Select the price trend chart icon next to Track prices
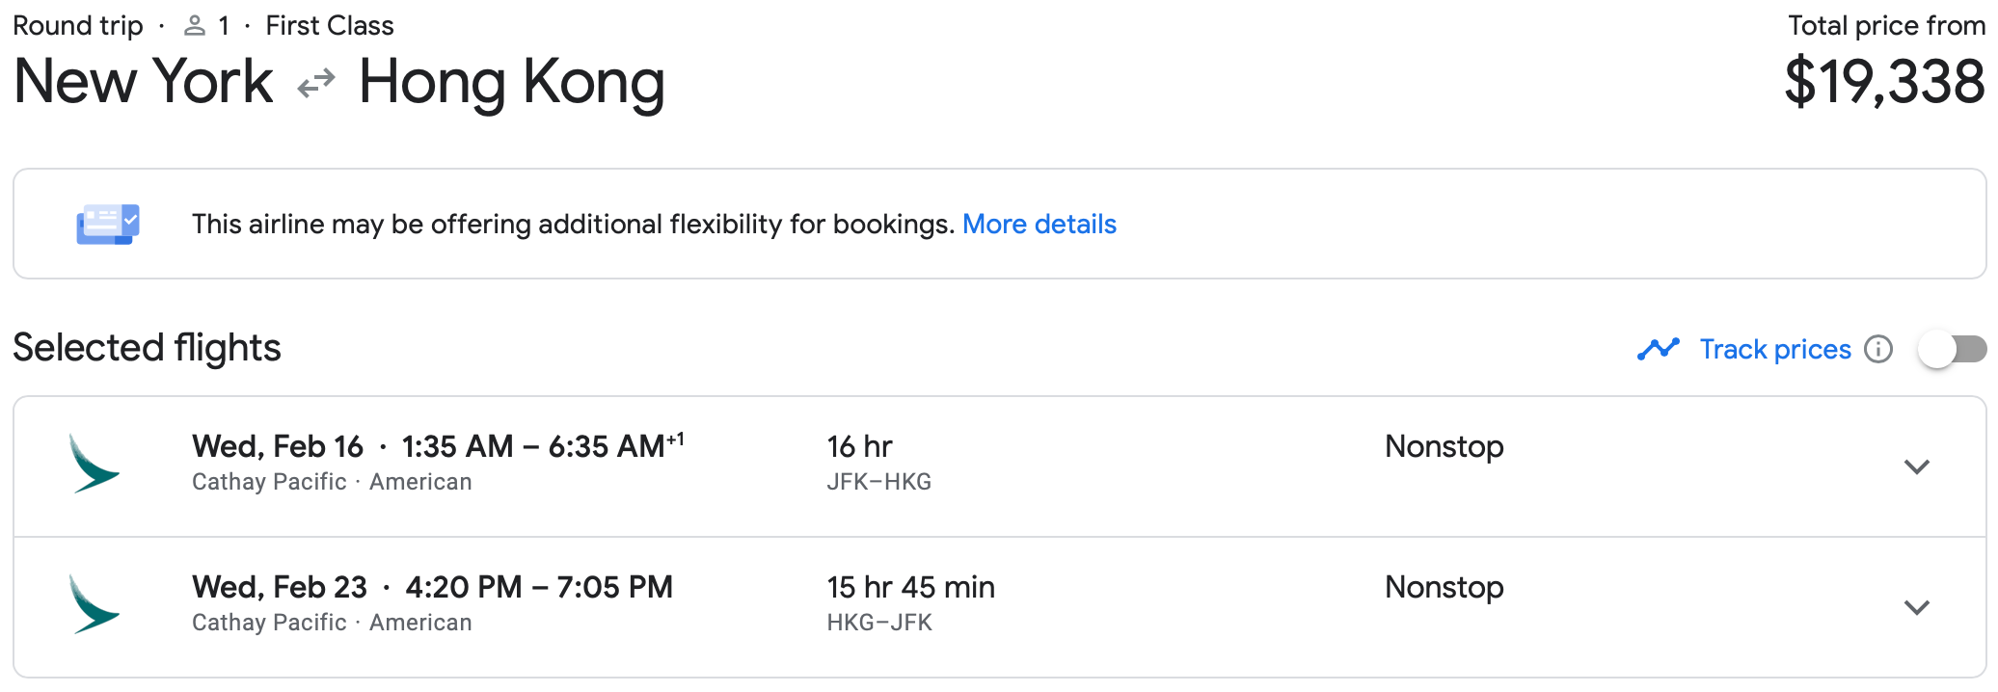1998x692 pixels. [x=1660, y=349]
